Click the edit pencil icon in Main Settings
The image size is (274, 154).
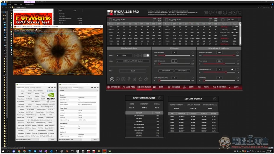(x=135, y=79)
